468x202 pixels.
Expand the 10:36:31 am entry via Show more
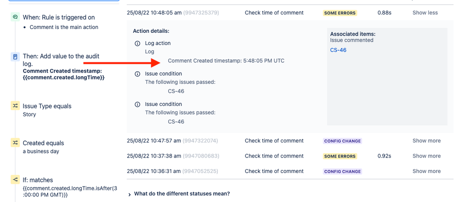pyautogui.click(x=426, y=171)
